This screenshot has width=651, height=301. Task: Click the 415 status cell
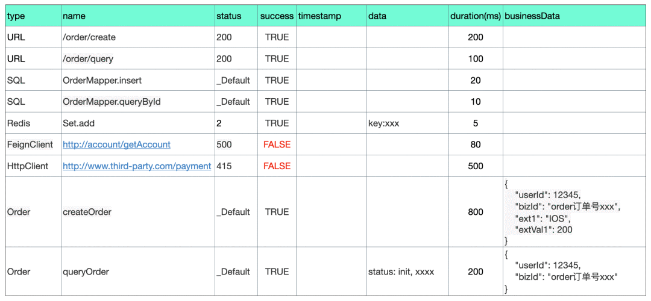click(x=223, y=166)
